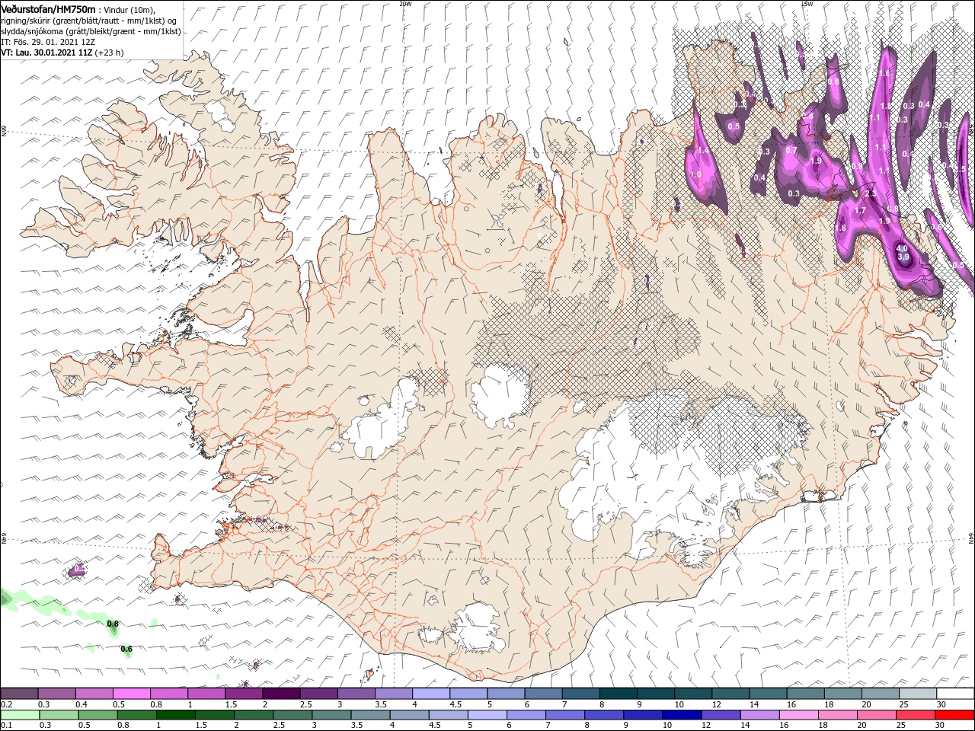This screenshot has height=731, width=975.
Task: Pick snow scale swatch starting at 0.8
Action: 170,694
